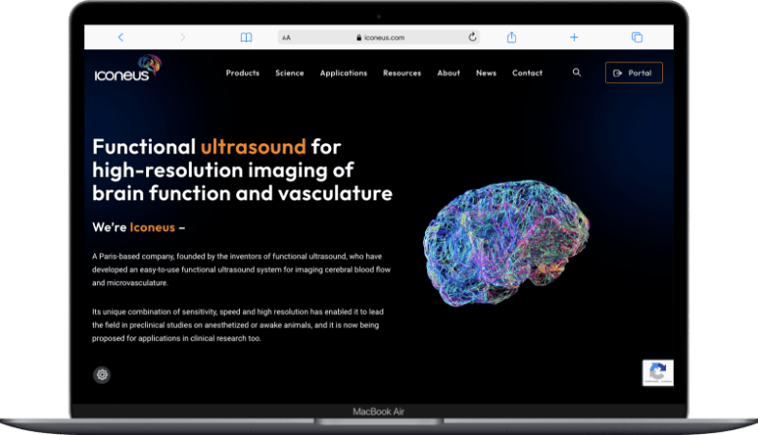Click the "We're Iconeus –" subheading
Viewport: 758px width, 435px height.
click(x=138, y=227)
